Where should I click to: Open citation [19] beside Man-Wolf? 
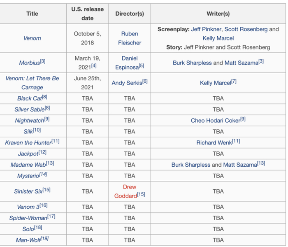click(x=44, y=238)
